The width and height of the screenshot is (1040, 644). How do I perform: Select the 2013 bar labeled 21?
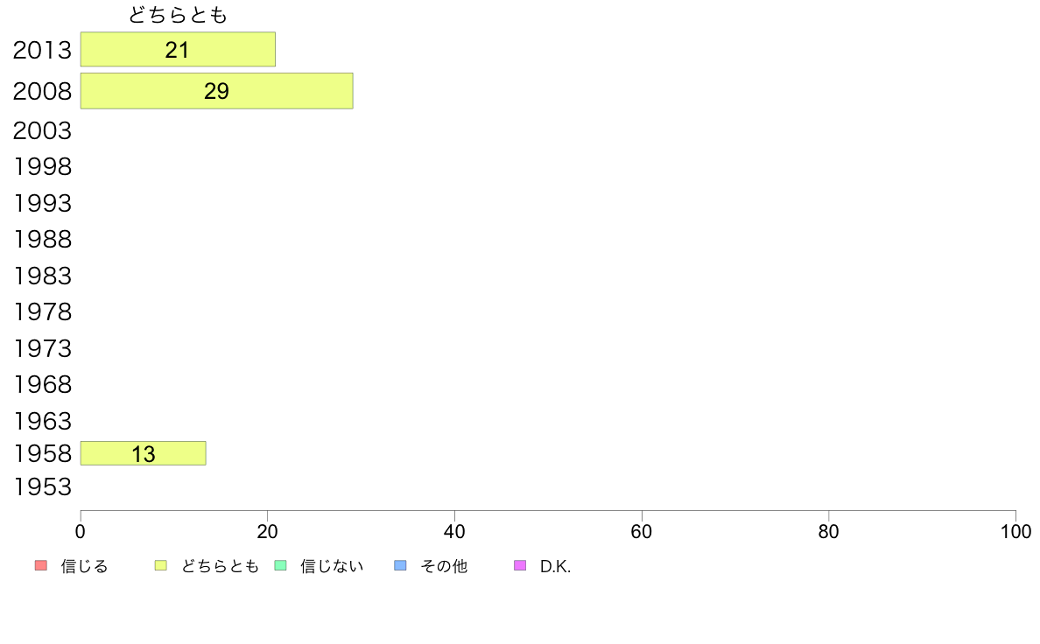[x=178, y=49]
